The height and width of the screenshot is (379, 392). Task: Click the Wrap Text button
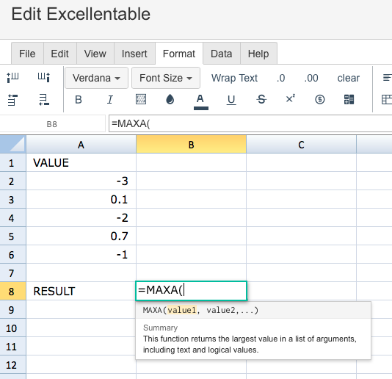coord(234,78)
